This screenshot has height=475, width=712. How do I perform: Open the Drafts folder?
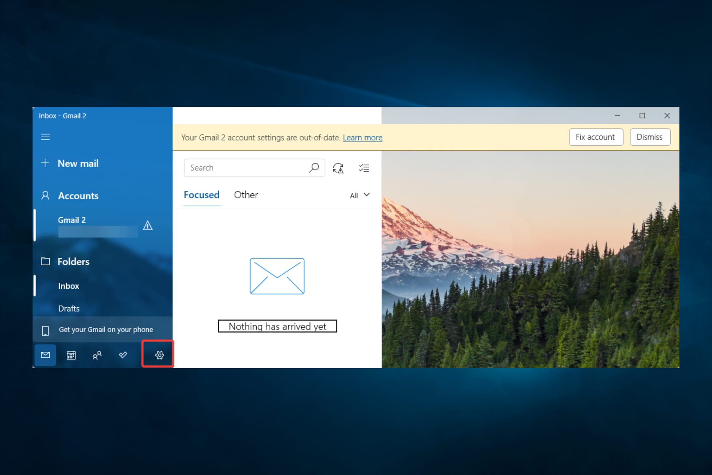69,308
